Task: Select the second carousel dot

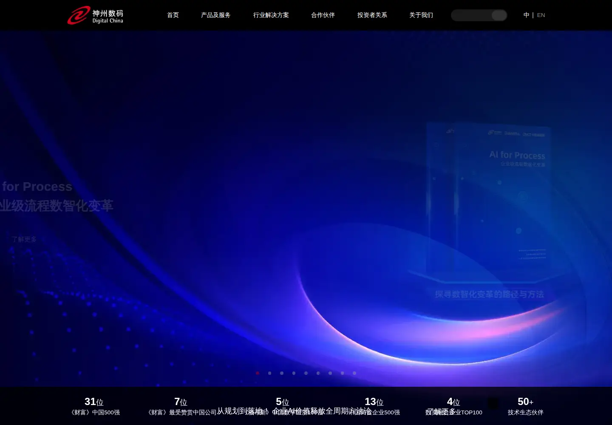Action: [269, 373]
